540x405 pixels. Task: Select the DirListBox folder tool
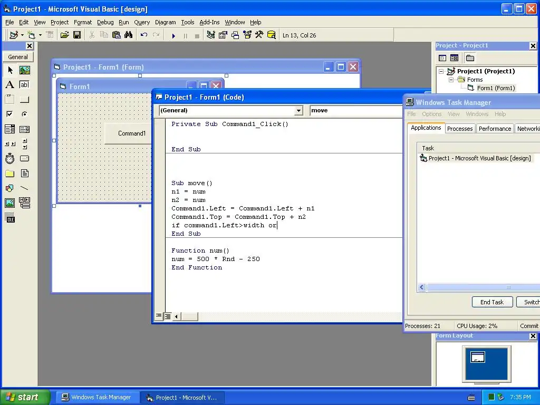click(10, 173)
